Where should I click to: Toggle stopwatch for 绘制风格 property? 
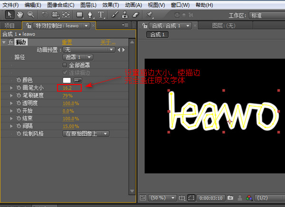pyautogui.click(x=19, y=133)
